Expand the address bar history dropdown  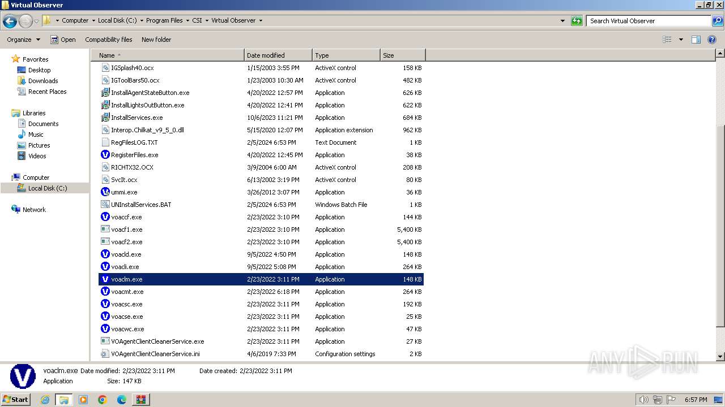click(562, 21)
